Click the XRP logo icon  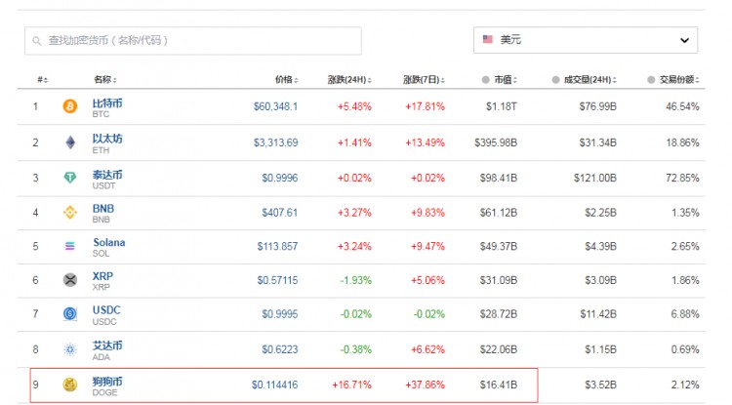tap(70, 280)
